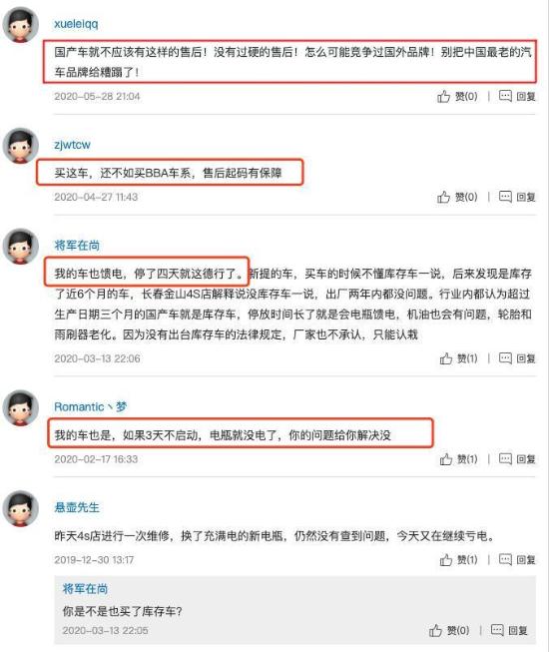The width and height of the screenshot is (549, 652).
Task: Click xueleiqq's avatar picture
Action: [21, 25]
